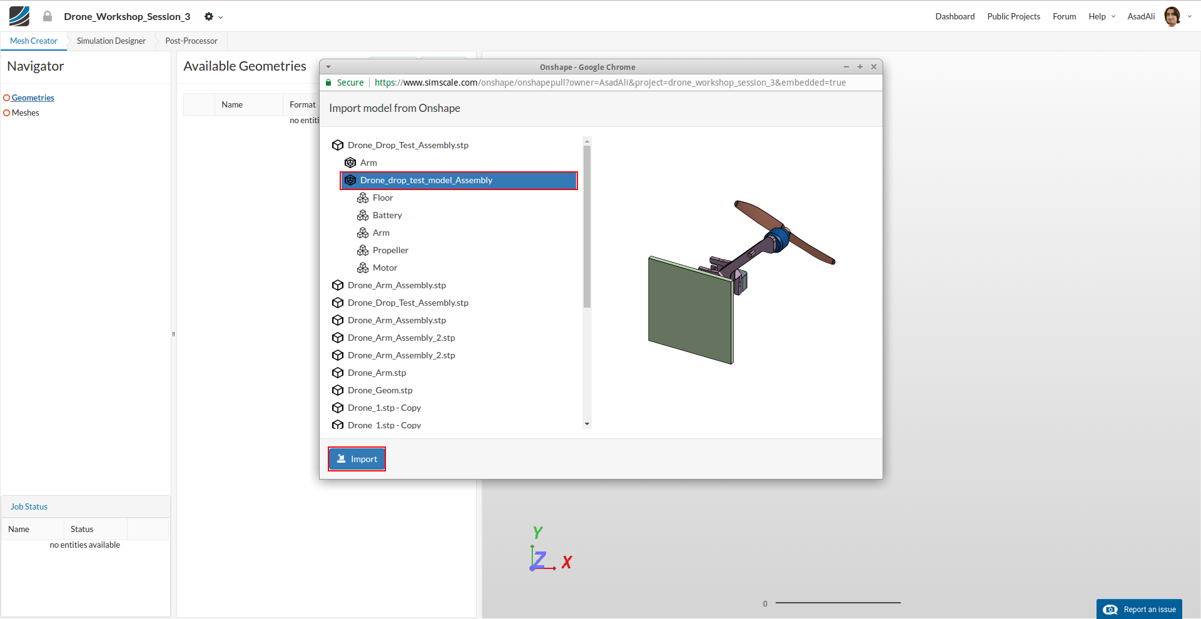Click the lock icon beside the project name
Viewport: 1201px width, 619px height.
[x=48, y=16]
